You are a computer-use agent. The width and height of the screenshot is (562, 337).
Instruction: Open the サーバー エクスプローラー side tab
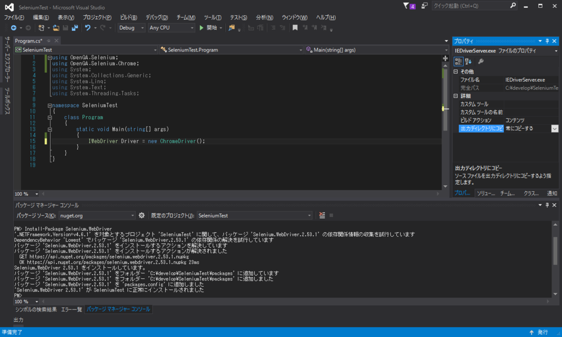(x=7, y=59)
